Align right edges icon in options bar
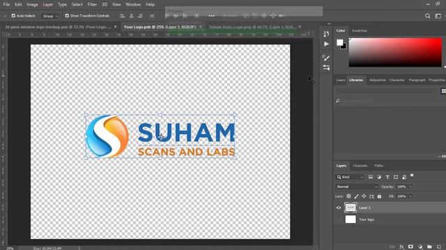The height and width of the screenshot is (250, 446). pos(140,16)
